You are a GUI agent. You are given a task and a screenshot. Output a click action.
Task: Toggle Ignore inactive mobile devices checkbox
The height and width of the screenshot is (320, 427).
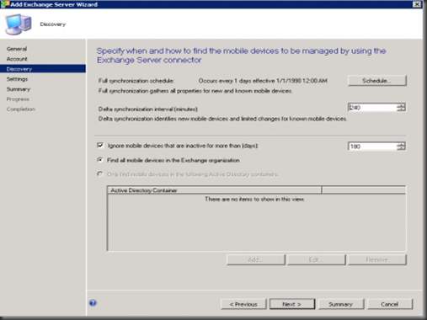(100, 146)
